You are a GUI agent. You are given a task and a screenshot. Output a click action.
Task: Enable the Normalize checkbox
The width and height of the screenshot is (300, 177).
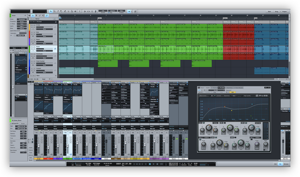tap(26, 141)
